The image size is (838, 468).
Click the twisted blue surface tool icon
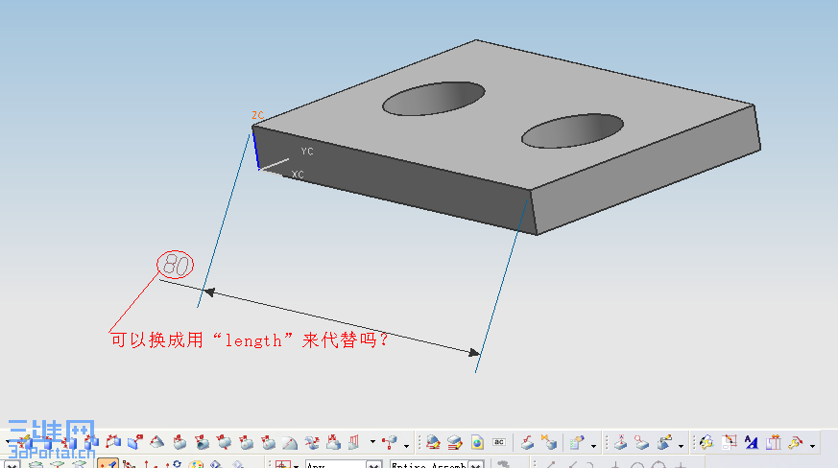point(312,442)
